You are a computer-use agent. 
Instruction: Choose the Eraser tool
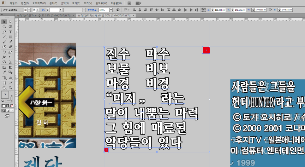pyautogui.click(x=10, y=47)
